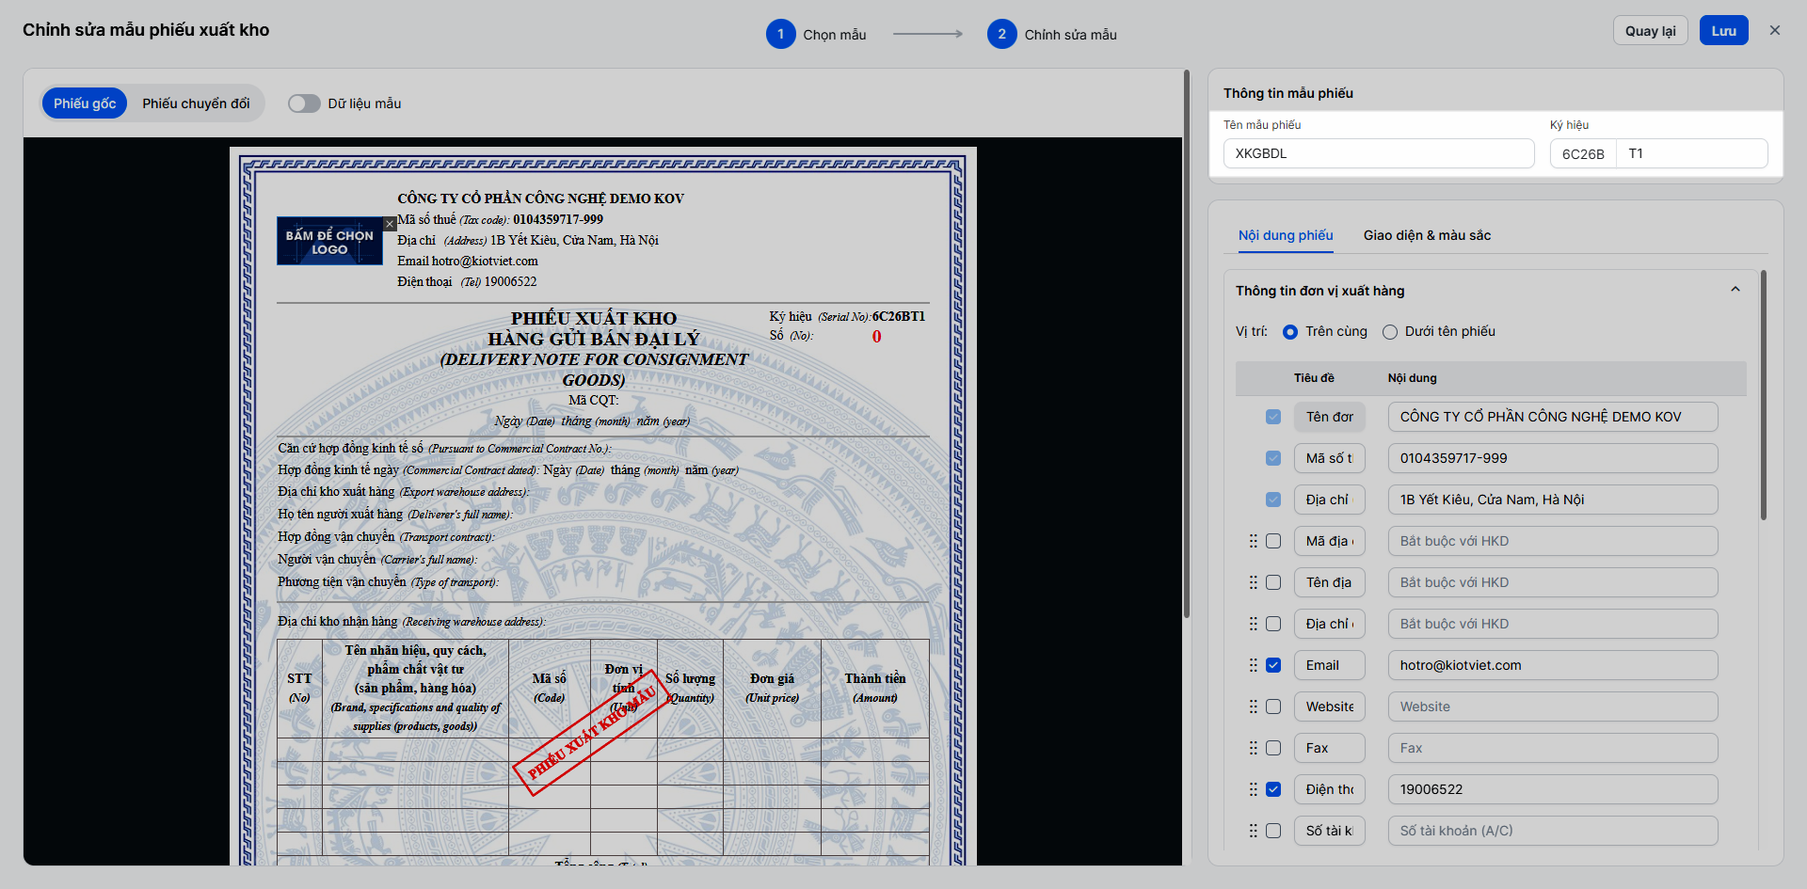Click the Quay lại button
This screenshot has width=1807, height=889.
1651,30
